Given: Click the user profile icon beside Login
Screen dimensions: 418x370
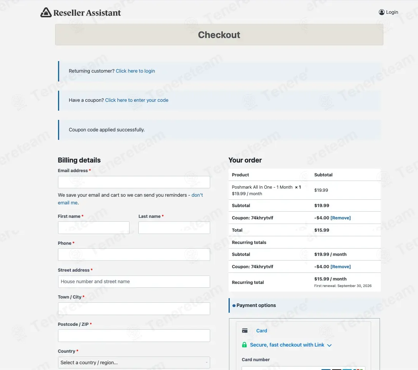Looking at the screenshot, I should pos(382,12).
